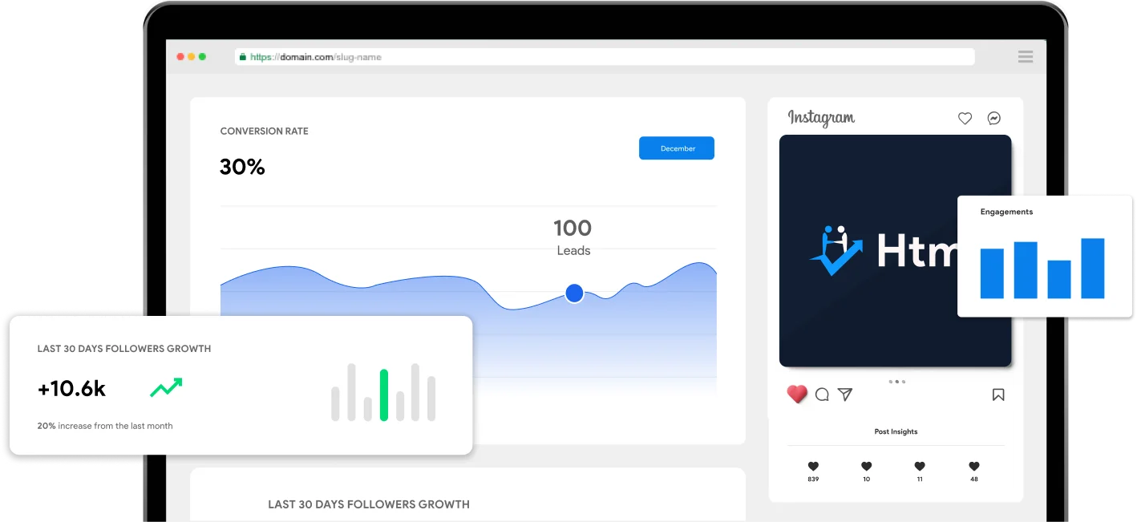Screen dimensions: 1137x522
Task: Bookmark the Instagram post
Action: pos(998,395)
